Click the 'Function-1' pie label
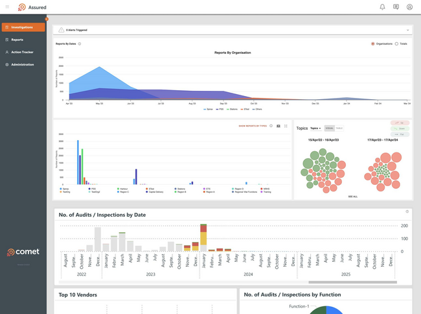Image resolution: width=421 pixels, height=314 pixels. [299, 306]
